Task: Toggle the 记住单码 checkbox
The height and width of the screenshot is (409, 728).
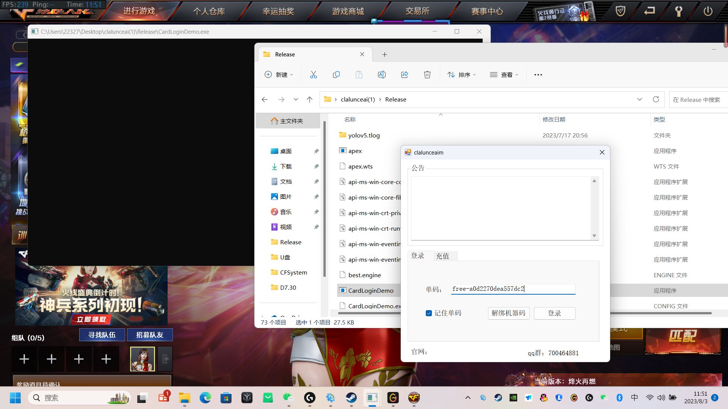Action: (428, 313)
